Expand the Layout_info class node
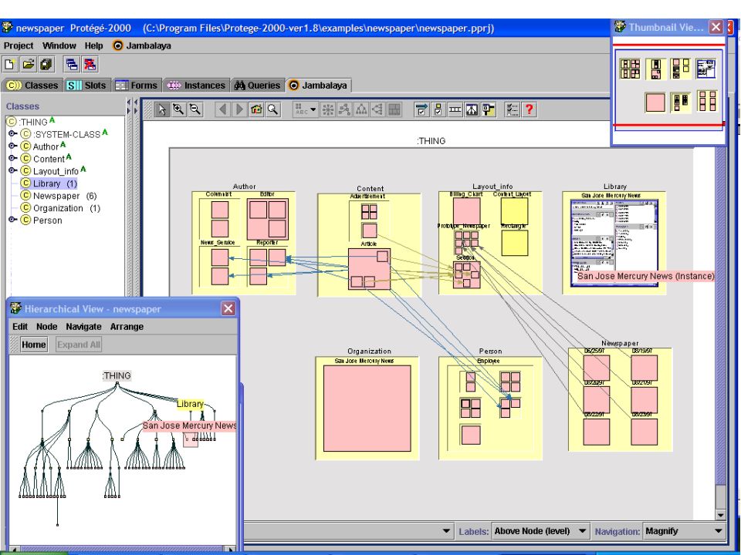 click(x=13, y=171)
